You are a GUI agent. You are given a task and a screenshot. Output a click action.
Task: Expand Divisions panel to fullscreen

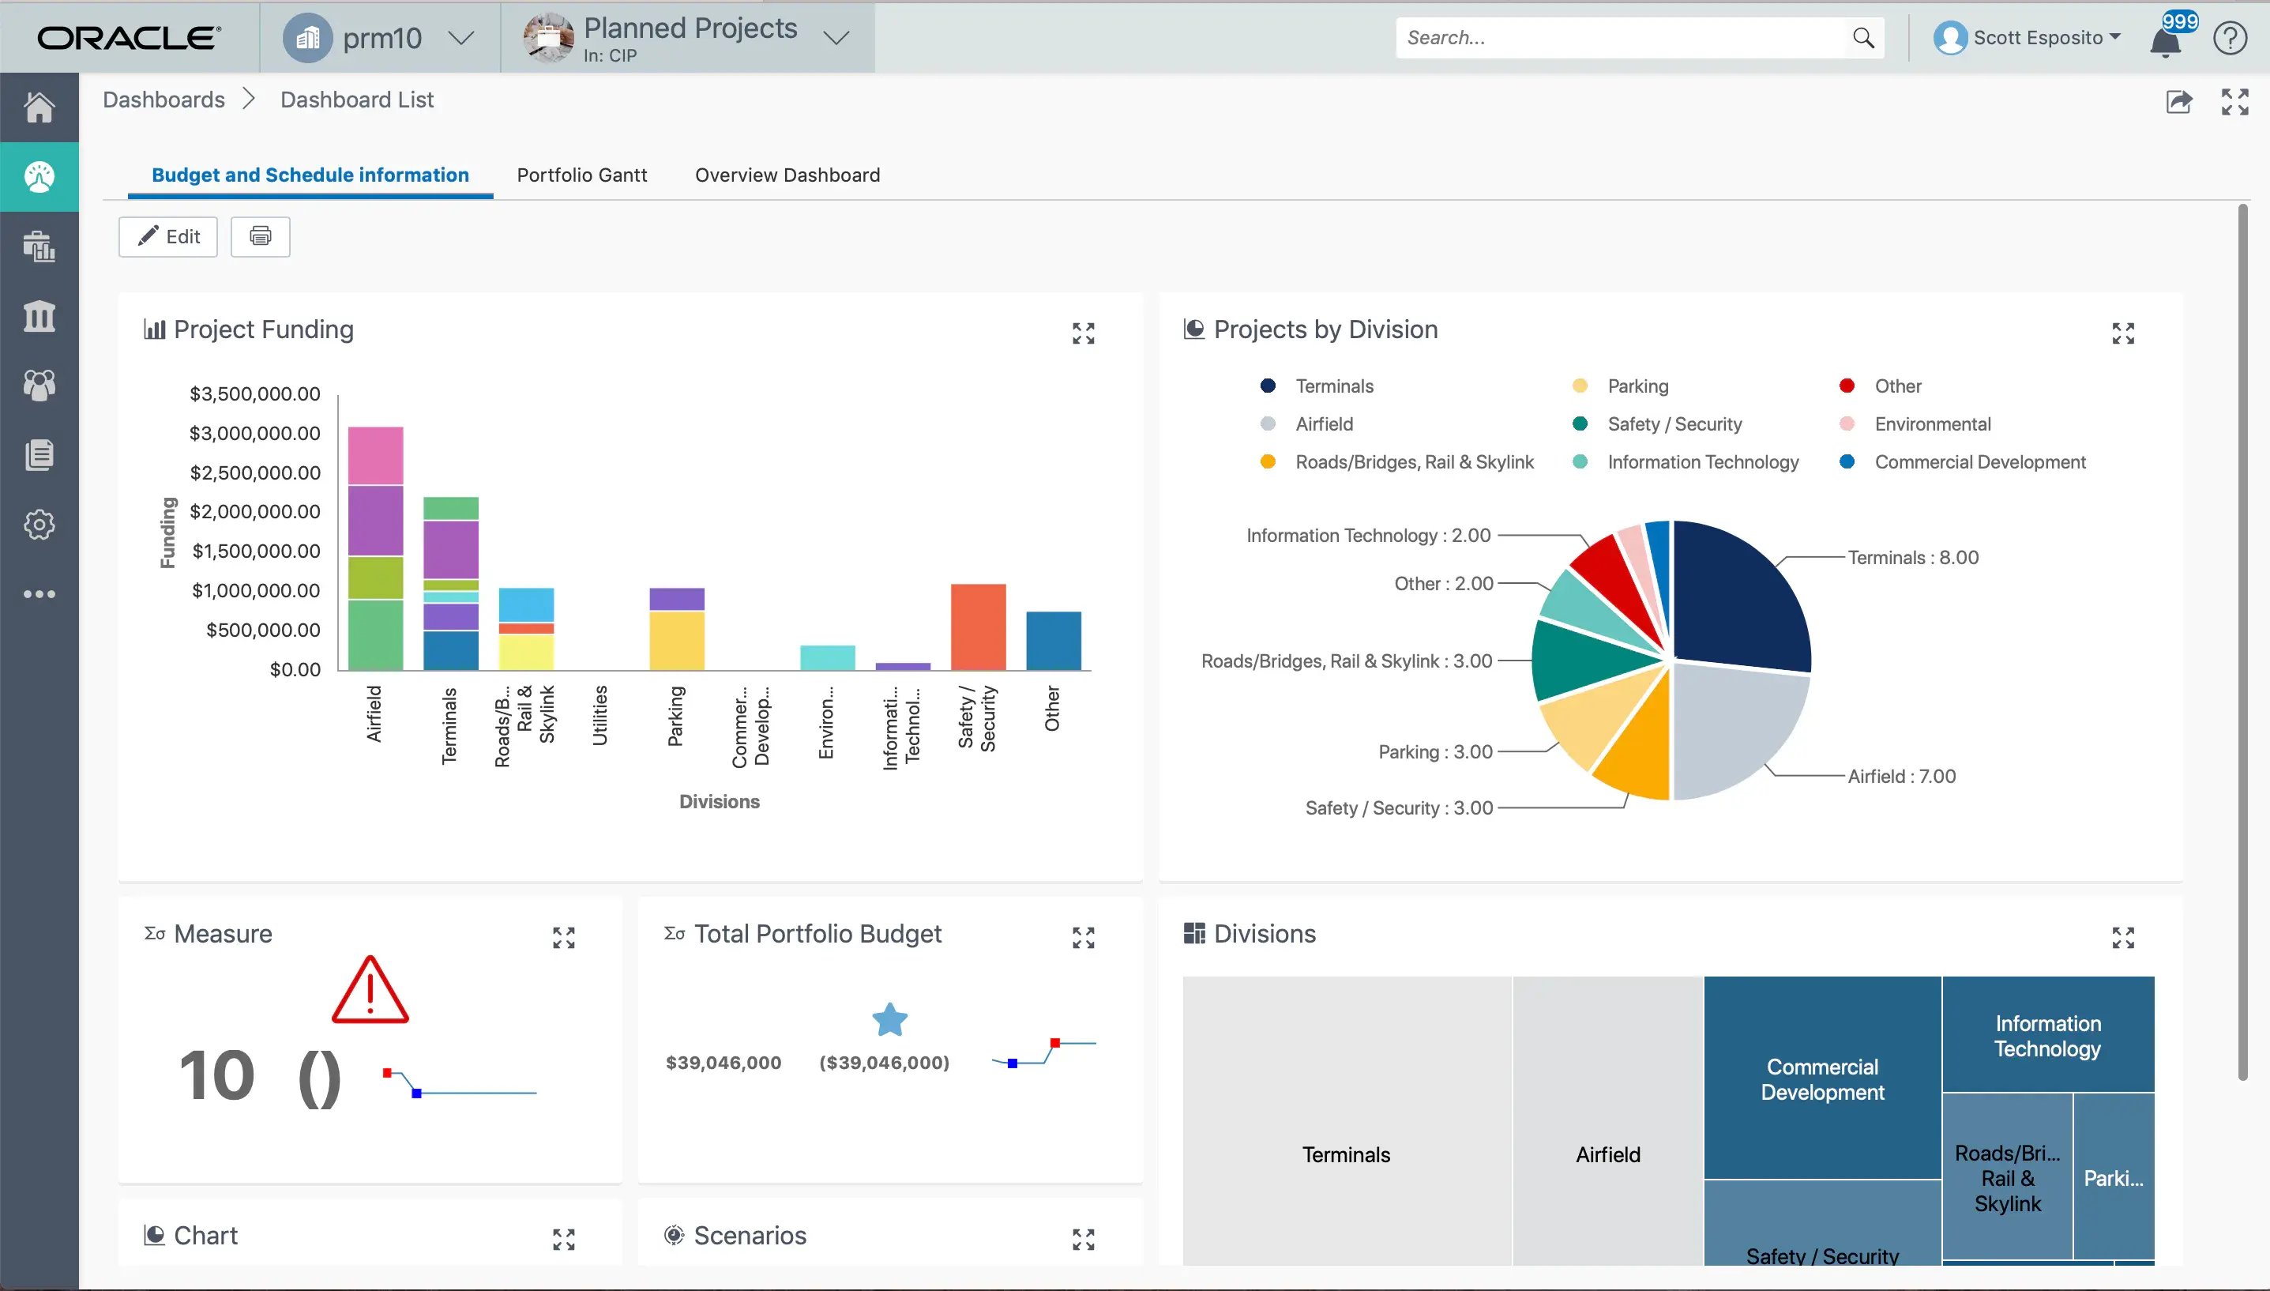point(2122,935)
